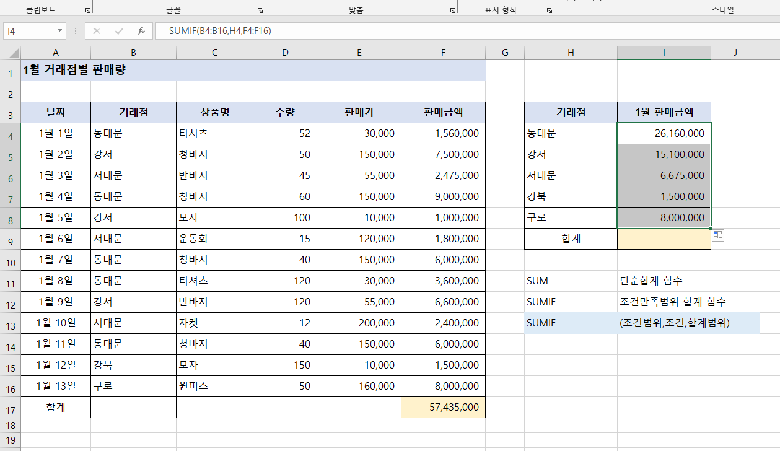The width and height of the screenshot is (780, 451).
Task: Select the 운동화 product cell
Action: [214, 239]
